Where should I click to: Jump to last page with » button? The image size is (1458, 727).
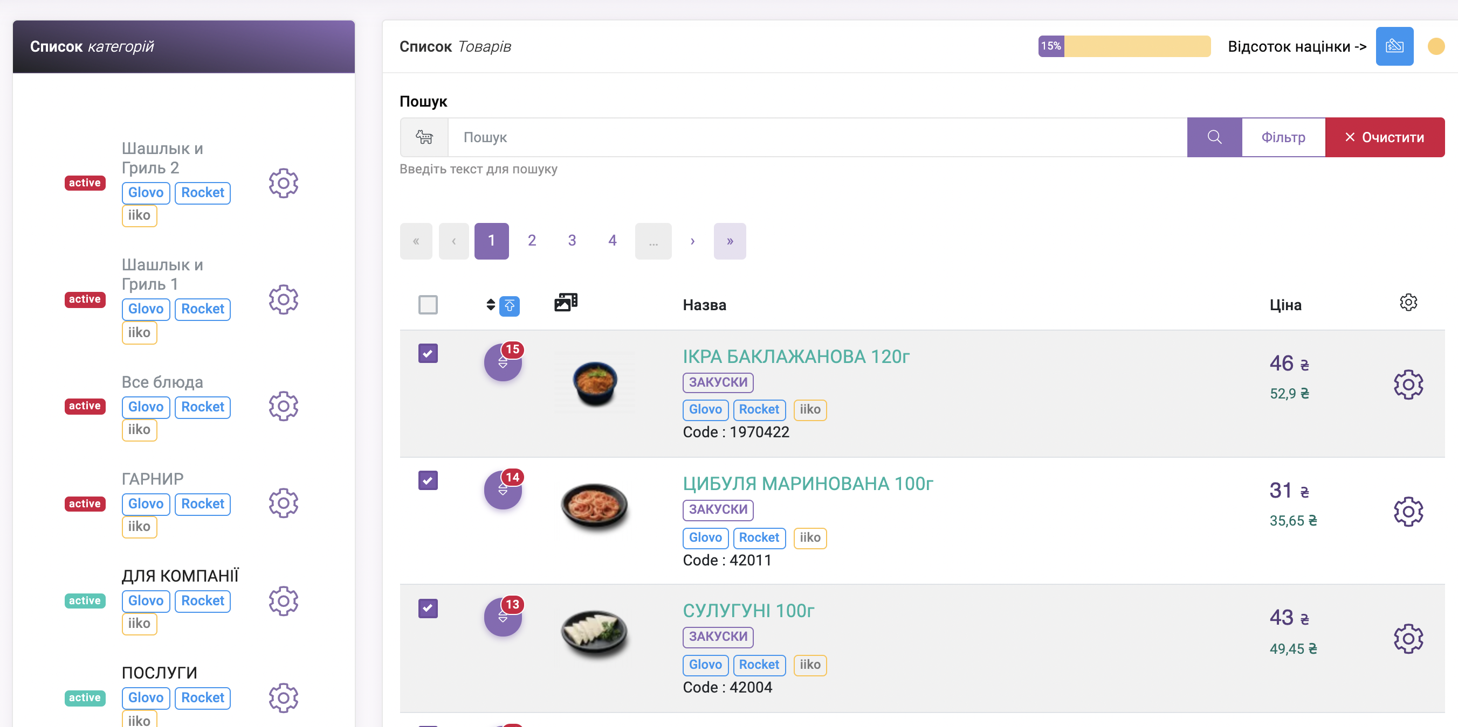tap(730, 241)
